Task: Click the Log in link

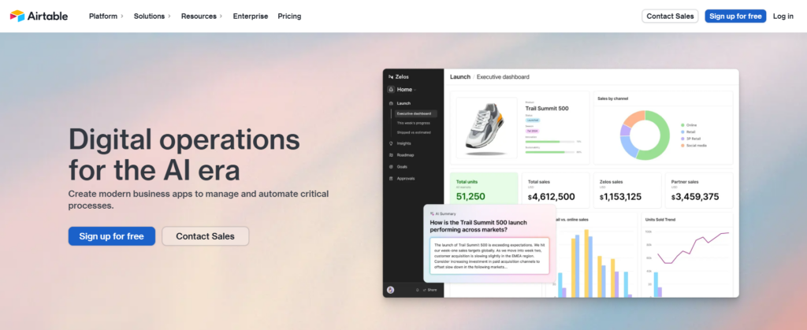Action: coord(783,16)
